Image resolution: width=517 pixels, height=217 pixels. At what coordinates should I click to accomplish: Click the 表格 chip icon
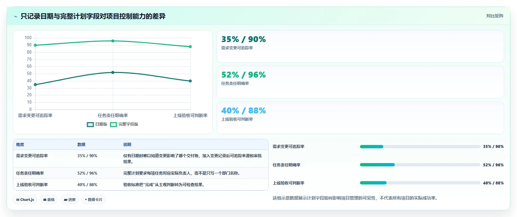pyautogui.click(x=45, y=200)
